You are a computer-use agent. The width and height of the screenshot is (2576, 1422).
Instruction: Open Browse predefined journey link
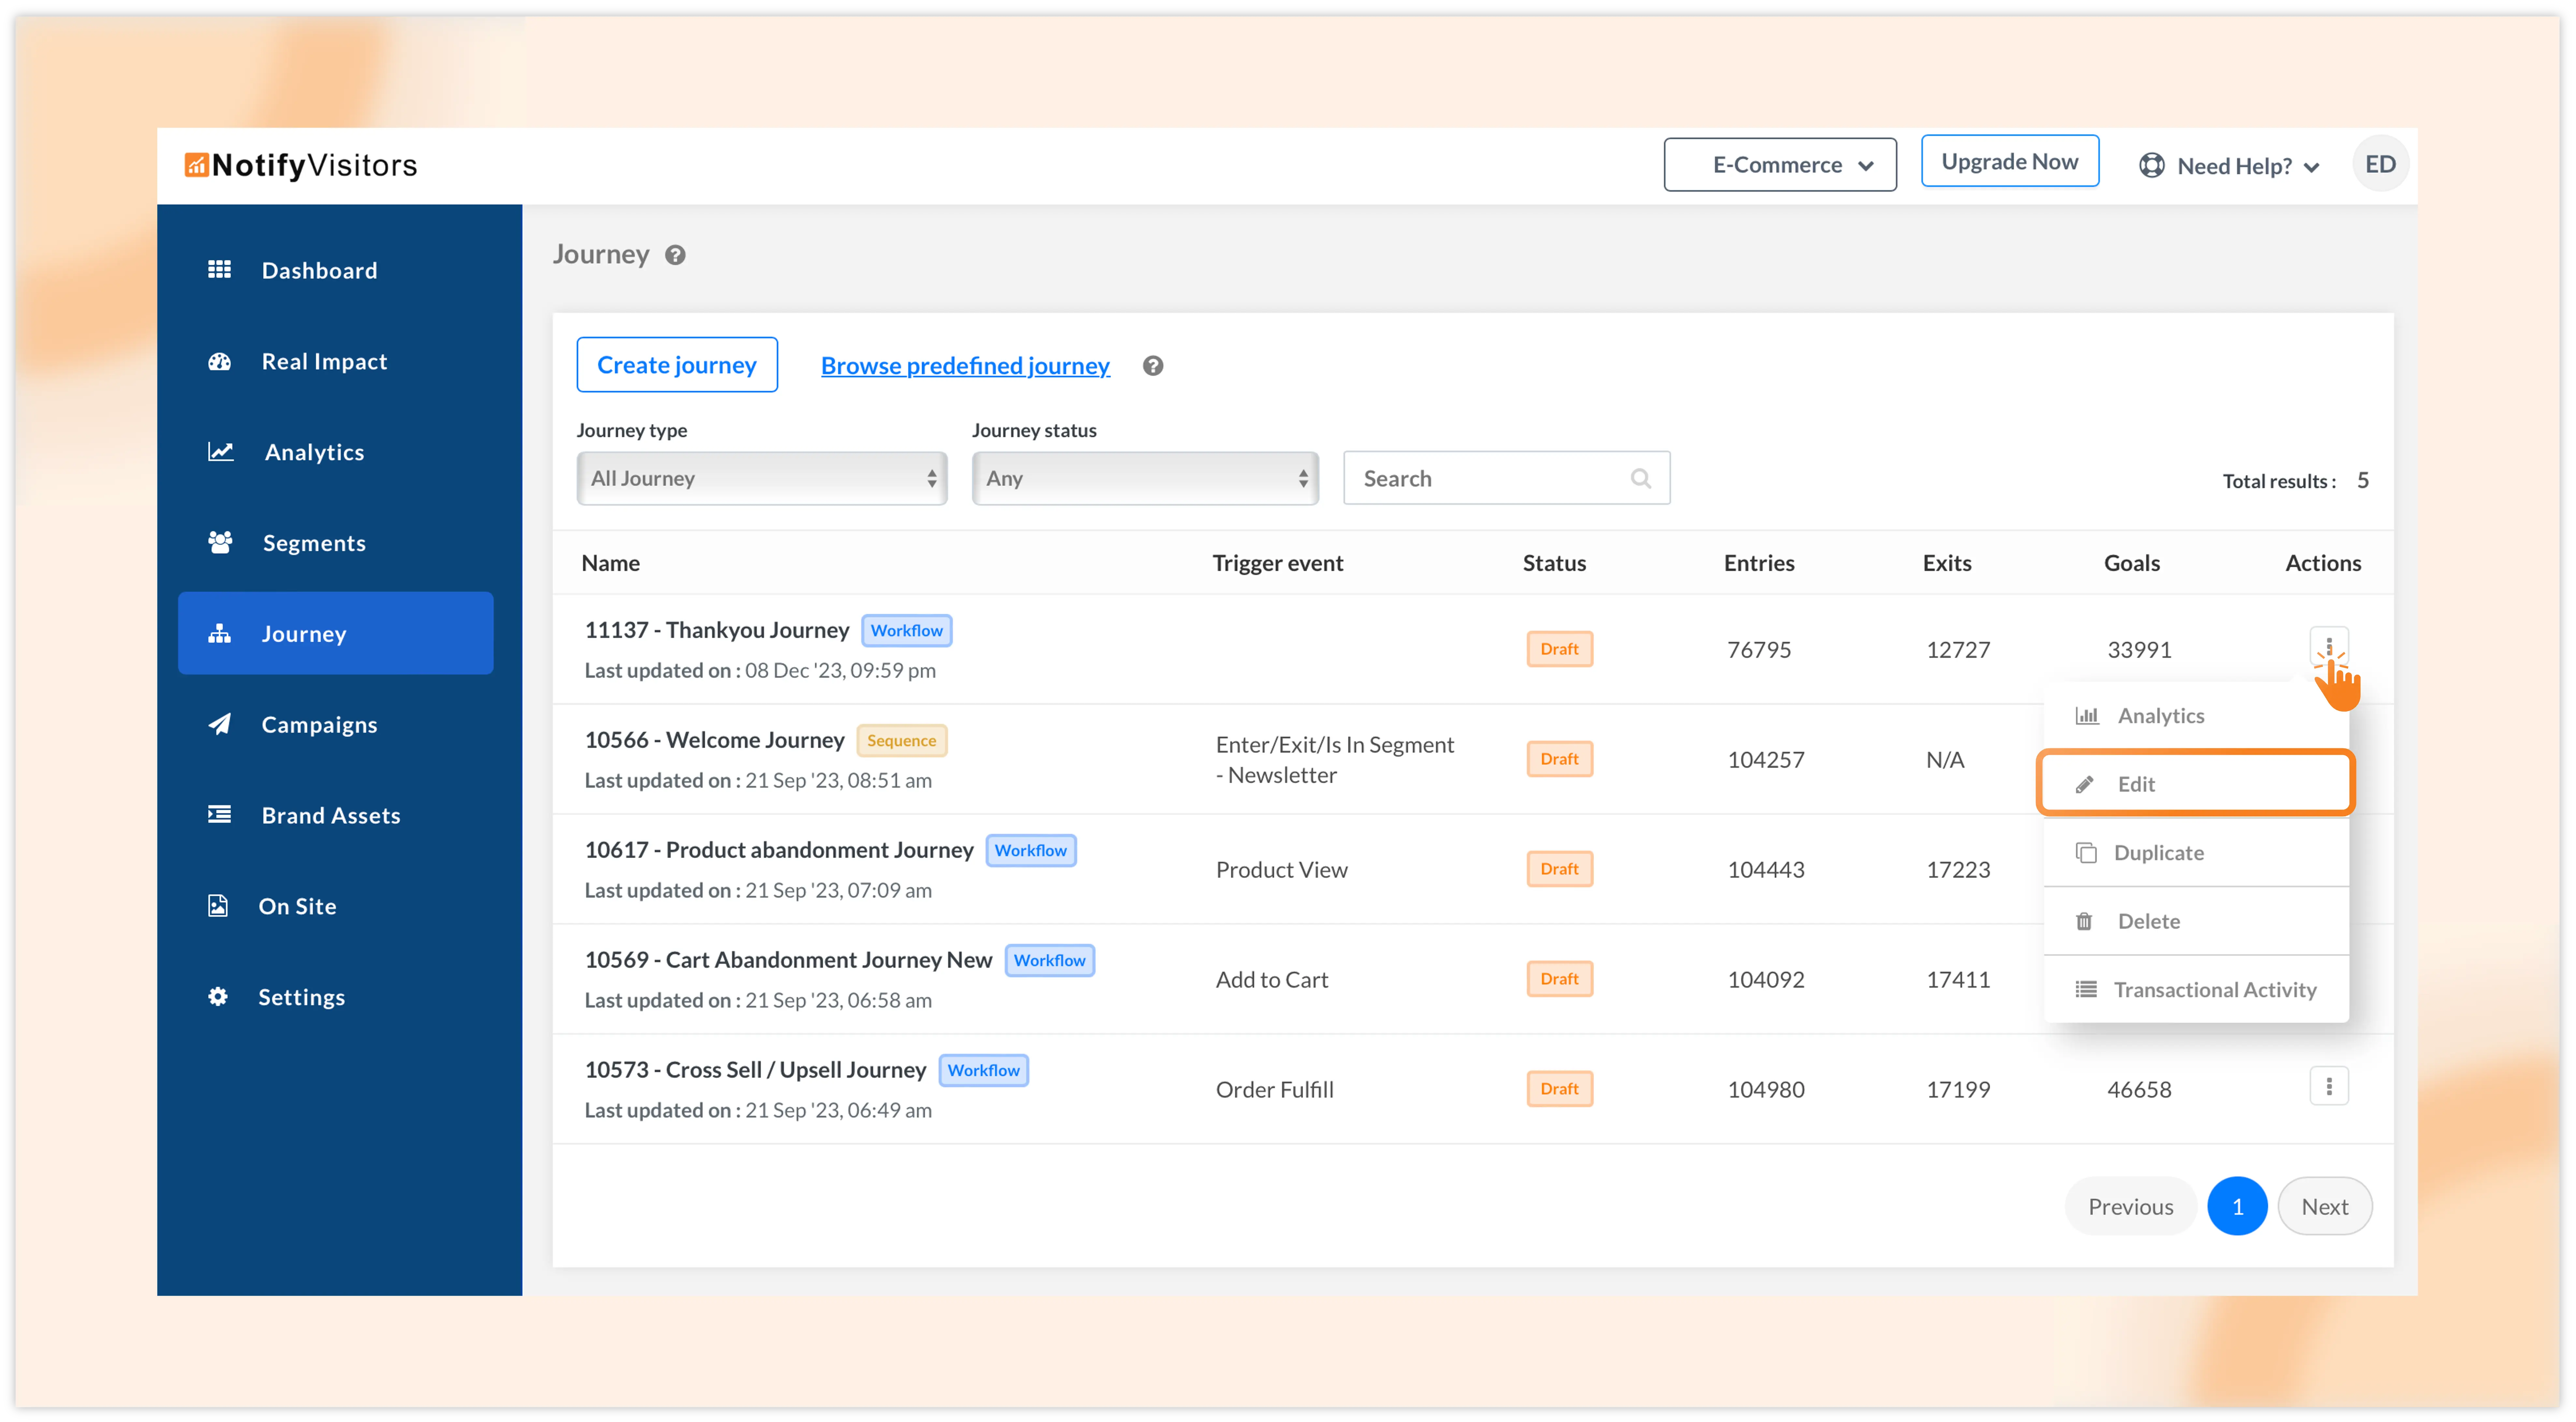(x=965, y=366)
